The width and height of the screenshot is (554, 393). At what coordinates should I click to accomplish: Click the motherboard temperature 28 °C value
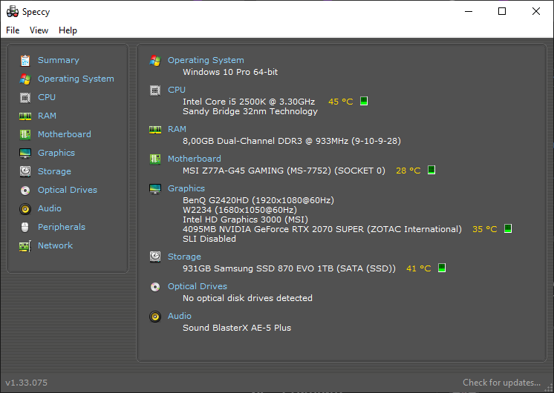pyautogui.click(x=408, y=171)
